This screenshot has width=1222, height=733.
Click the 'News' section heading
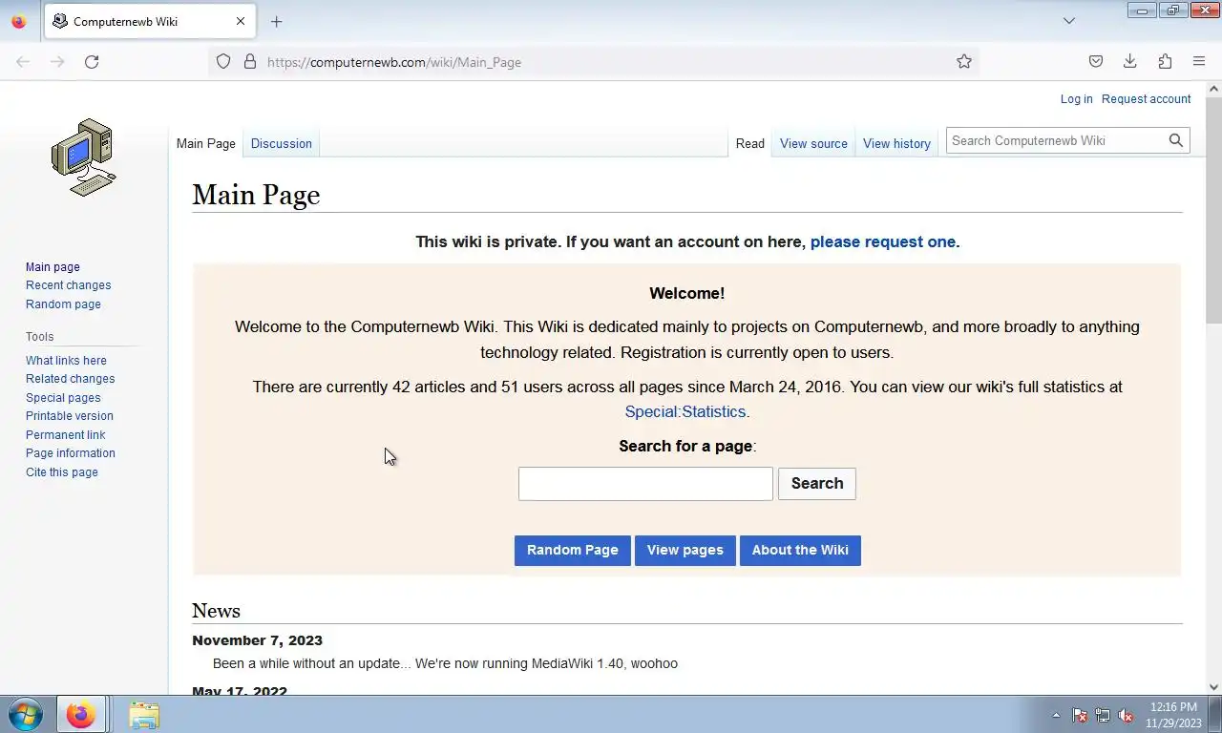216,611
